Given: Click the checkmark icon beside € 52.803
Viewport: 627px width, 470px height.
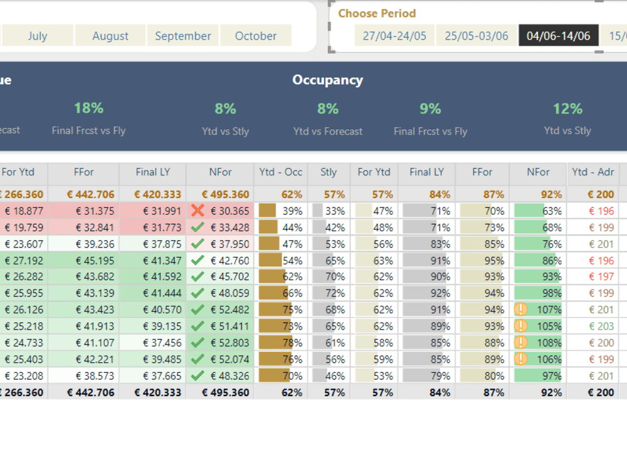Looking at the screenshot, I should [x=198, y=343].
